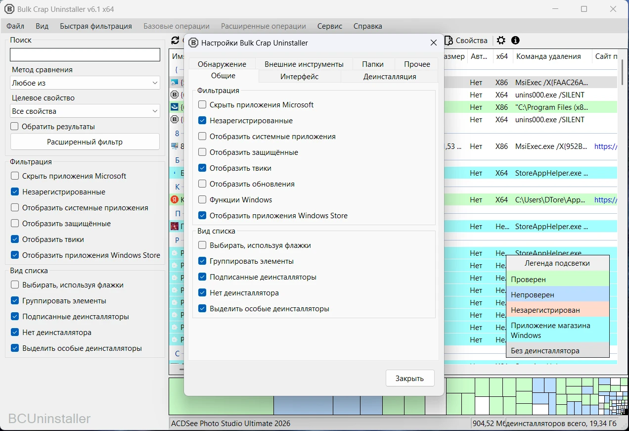This screenshot has height=431, width=629.
Task: Toggle the Обратить результаты checkbox
Action: point(15,127)
